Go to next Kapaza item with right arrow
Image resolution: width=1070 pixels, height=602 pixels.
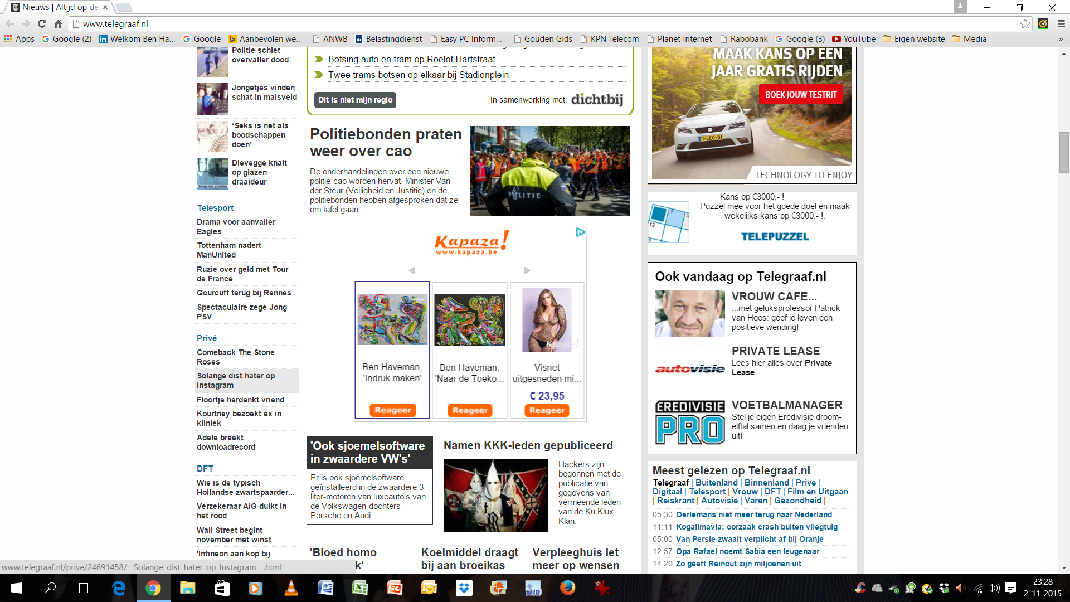[527, 270]
